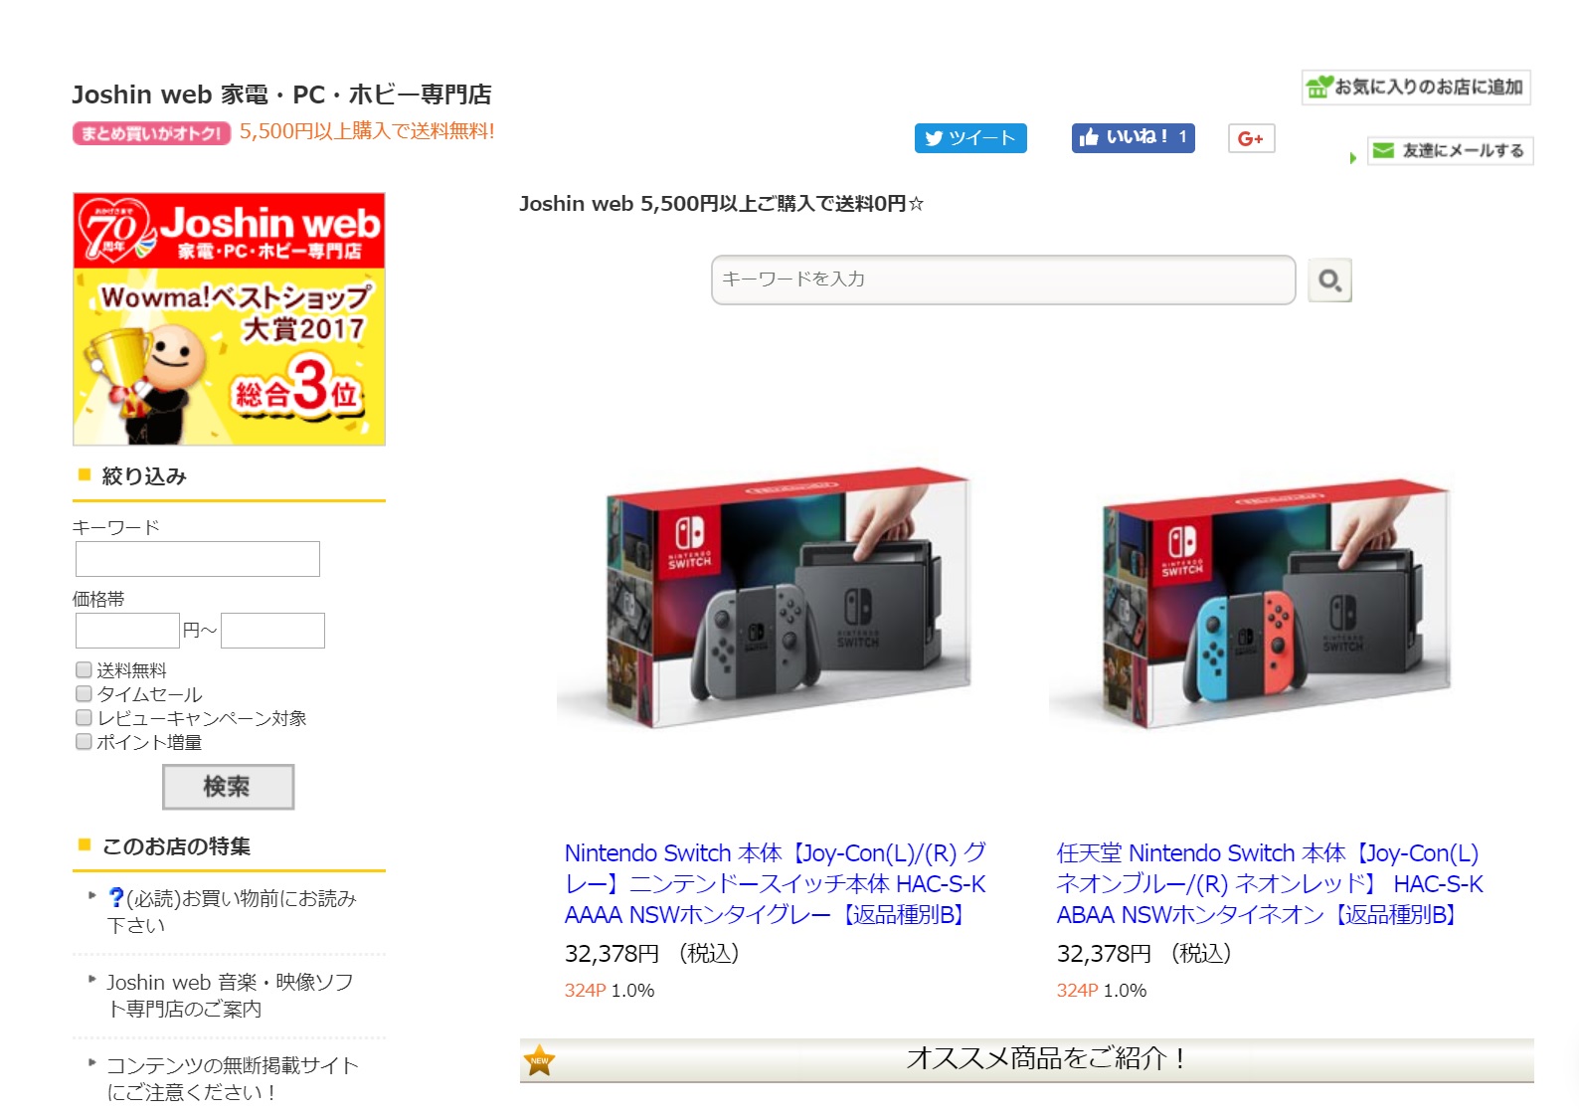Open the gray Nintendo Switch product link

776,883
